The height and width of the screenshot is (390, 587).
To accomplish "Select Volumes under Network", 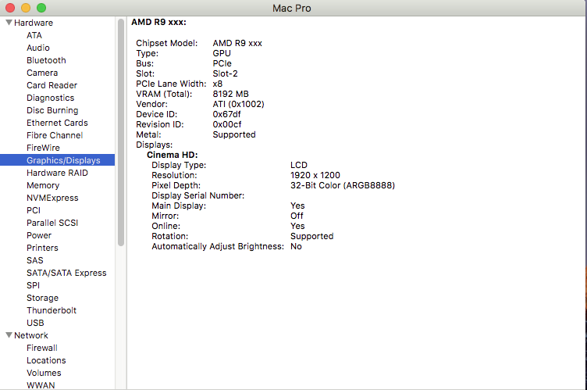I will 44,373.
